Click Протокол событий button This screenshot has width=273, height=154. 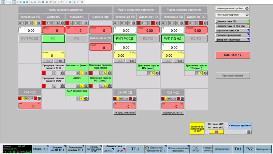point(232,75)
